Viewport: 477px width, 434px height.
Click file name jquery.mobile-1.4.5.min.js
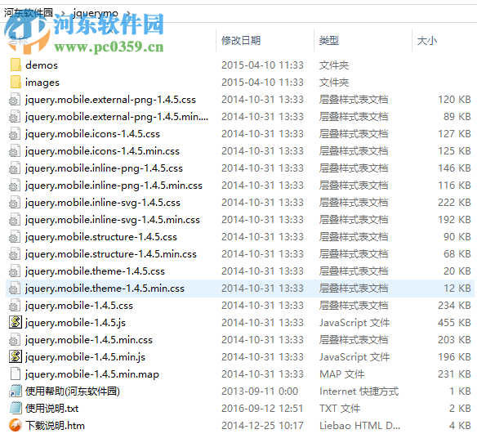86,357
